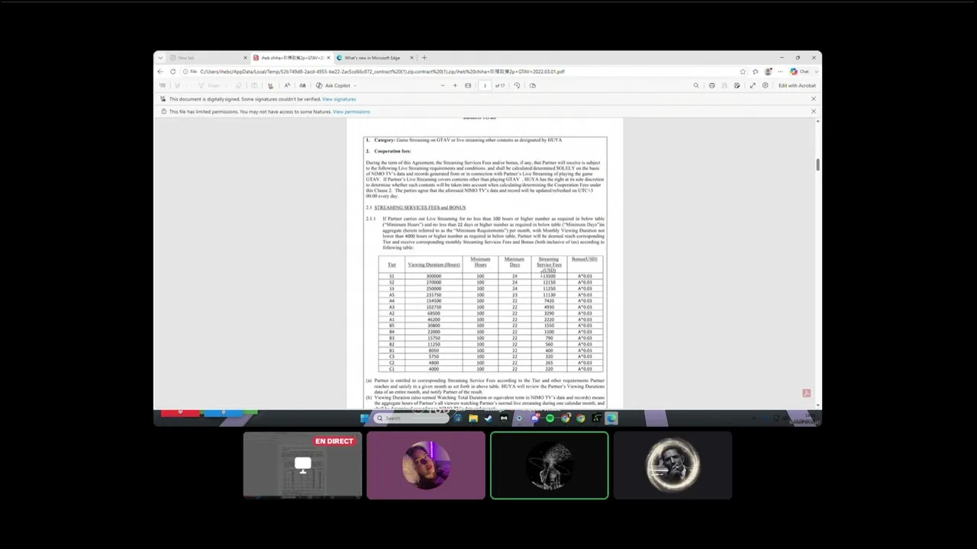Dismiss the limited permissions notification bar

pos(813,111)
